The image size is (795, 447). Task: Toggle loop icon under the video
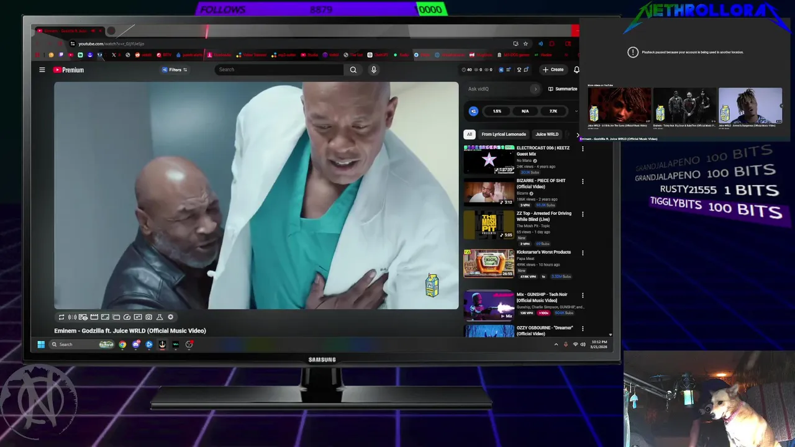pyautogui.click(x=61, y=317)
